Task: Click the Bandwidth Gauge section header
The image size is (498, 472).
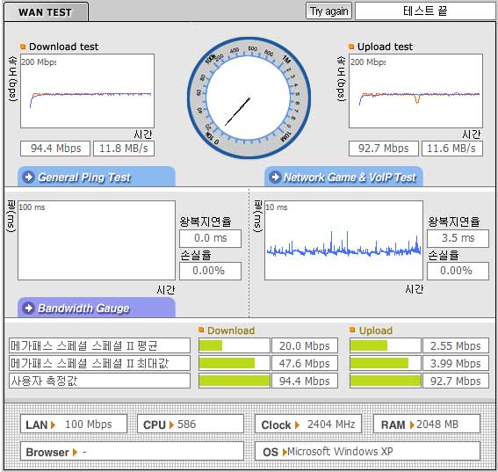Action: [97, 308]
